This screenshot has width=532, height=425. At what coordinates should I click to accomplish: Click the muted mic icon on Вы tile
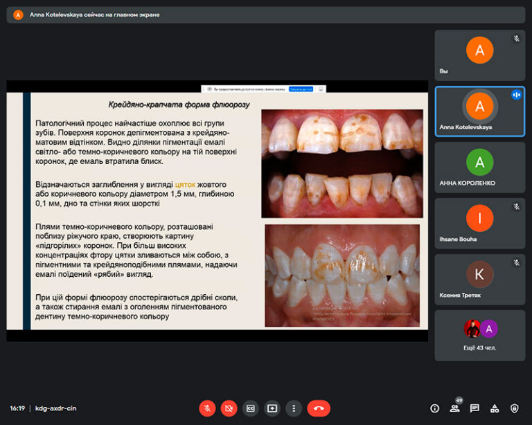pos(516,39)
